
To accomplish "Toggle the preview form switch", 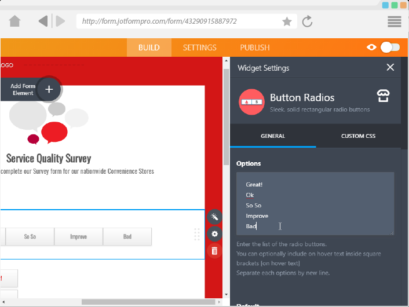I will (390, 47).
